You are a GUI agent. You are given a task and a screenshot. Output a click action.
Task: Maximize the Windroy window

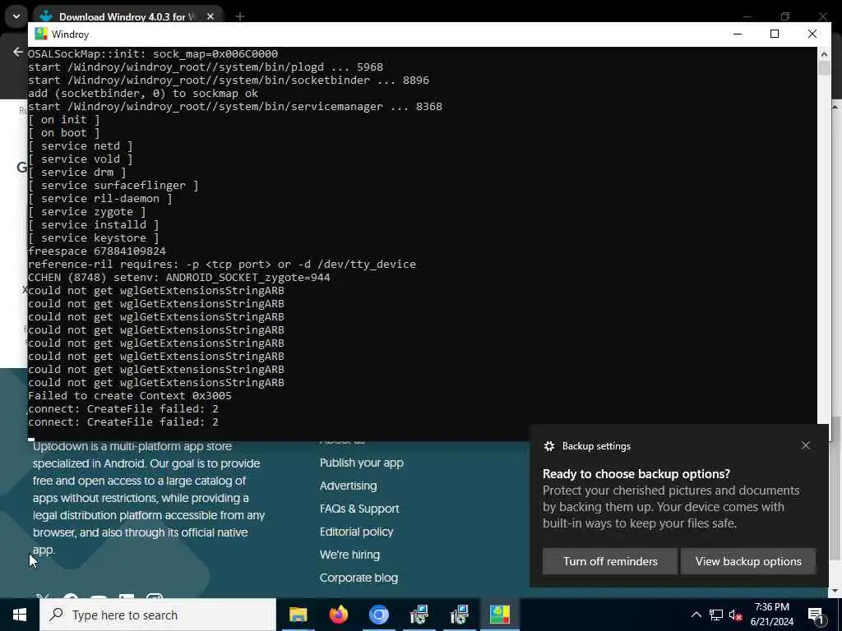tap(775, 35)
